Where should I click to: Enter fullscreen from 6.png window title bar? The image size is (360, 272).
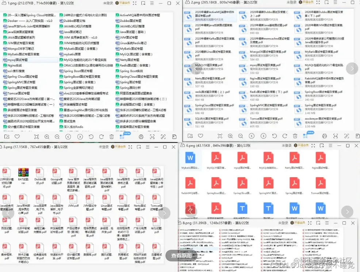[313, 145]
